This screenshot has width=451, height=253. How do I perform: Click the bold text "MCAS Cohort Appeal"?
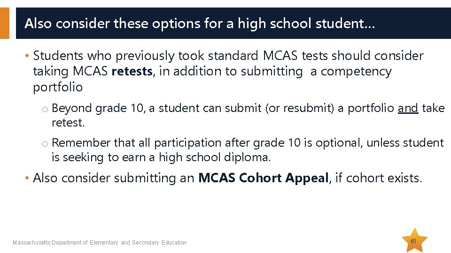click(263, 178)
